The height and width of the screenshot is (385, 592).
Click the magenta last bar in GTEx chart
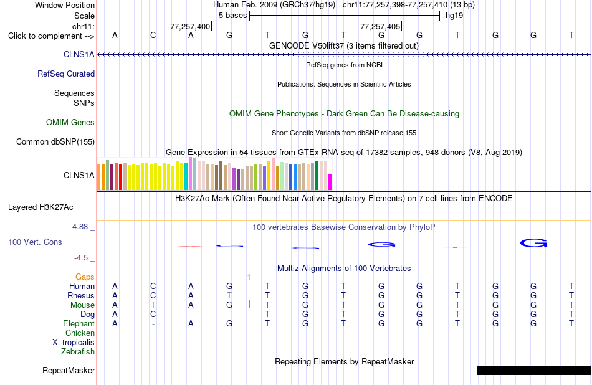tap(330, 183)
